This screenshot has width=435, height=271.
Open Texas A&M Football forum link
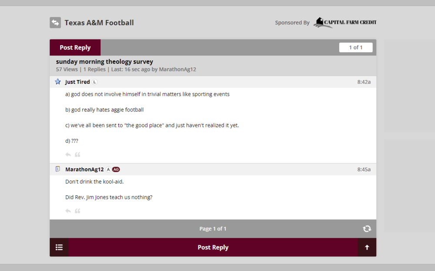[99, 23]
